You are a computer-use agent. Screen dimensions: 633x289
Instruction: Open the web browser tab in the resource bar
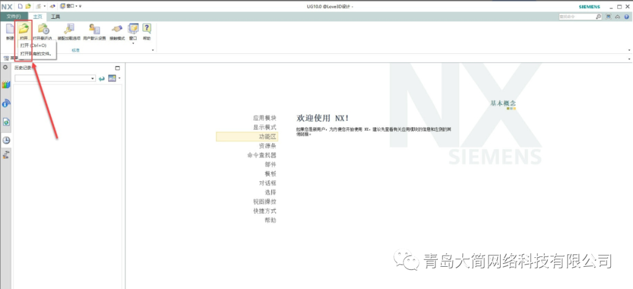click(6, 121)
